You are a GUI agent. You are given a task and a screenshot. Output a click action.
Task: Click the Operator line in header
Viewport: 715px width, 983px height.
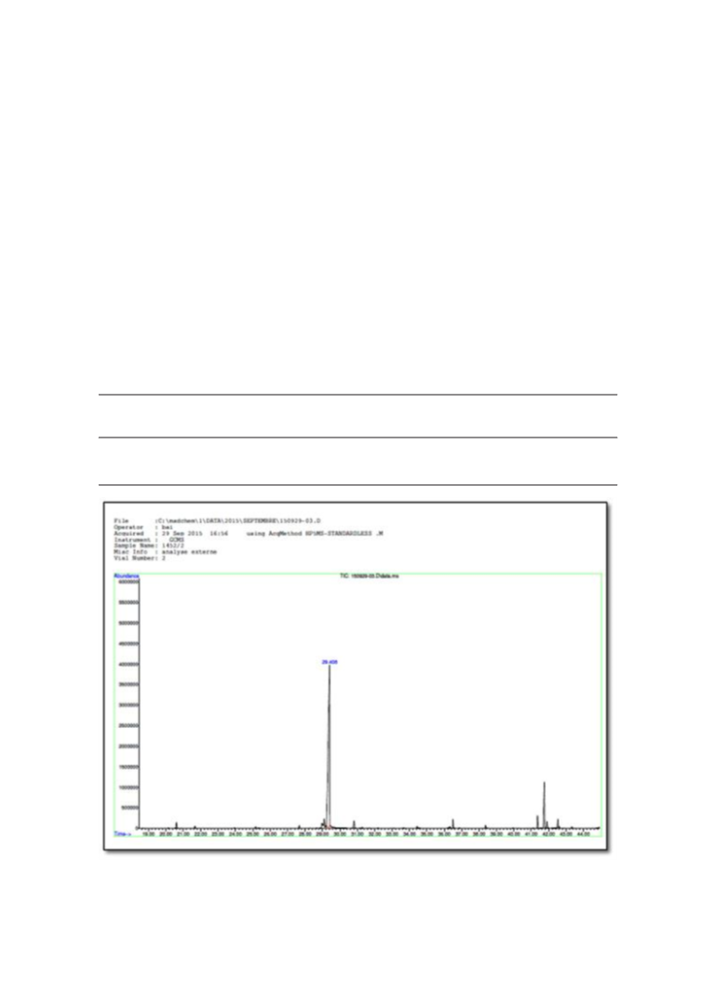pyautogui.click(x=143, y=527)
